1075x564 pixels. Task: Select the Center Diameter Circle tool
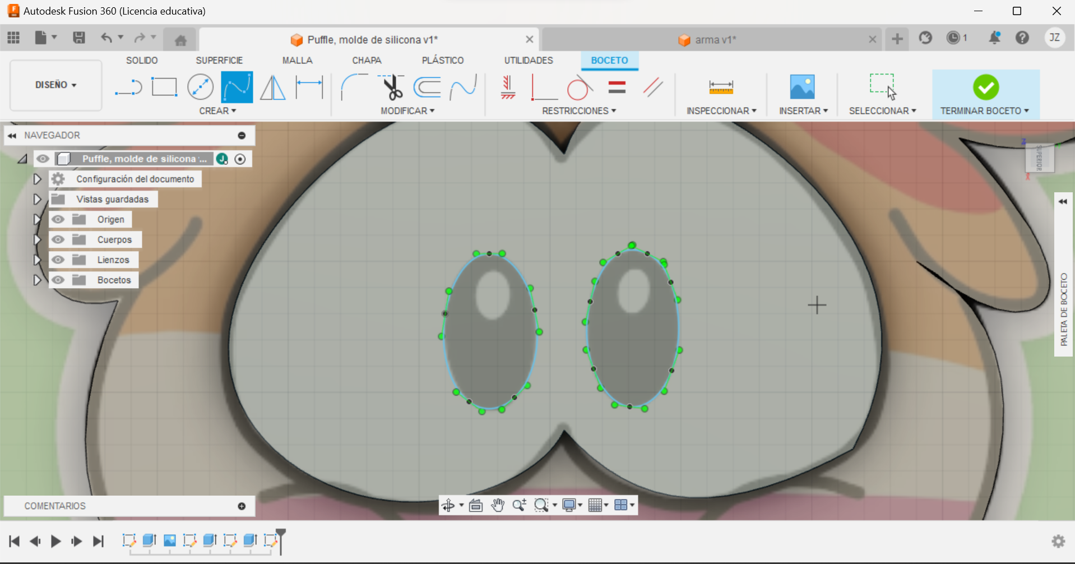click(200, 87)
